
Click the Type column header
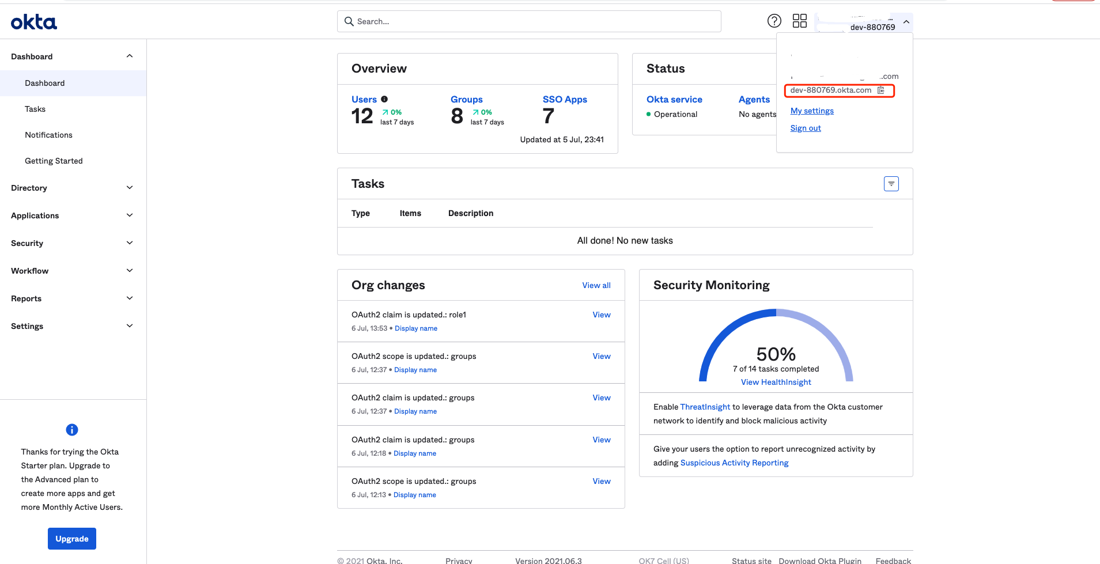361,213
